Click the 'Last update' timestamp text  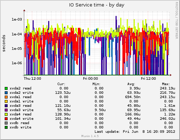point(135,132)
